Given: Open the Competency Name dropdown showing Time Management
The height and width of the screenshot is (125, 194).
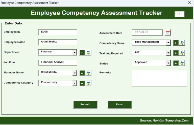Looking at the screenshot, I should (168, 43).
